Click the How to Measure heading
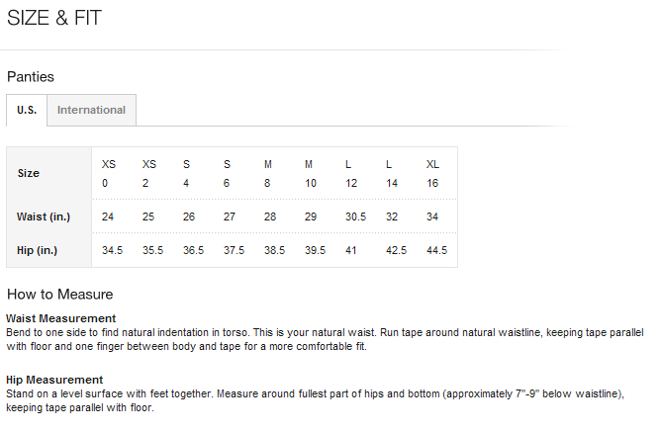This screenshot has height=433, width=661. point(59,294)
